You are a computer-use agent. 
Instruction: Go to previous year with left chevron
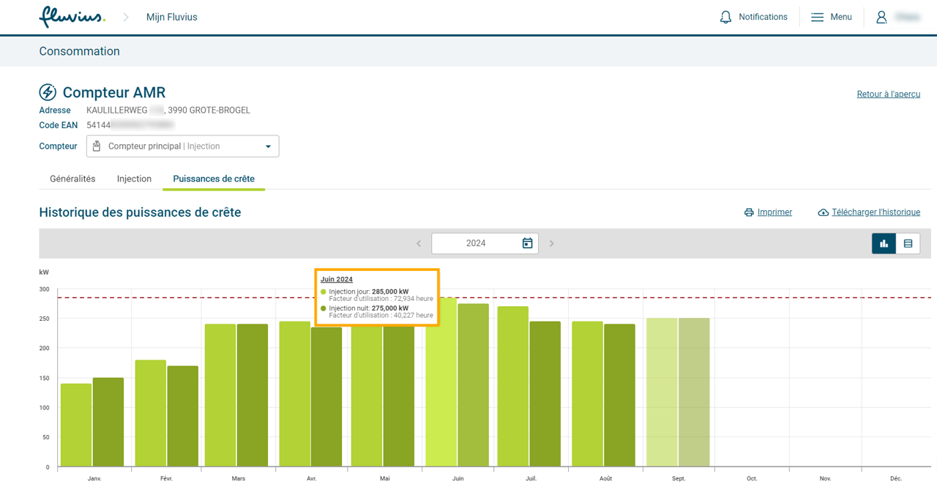point(419,243)
